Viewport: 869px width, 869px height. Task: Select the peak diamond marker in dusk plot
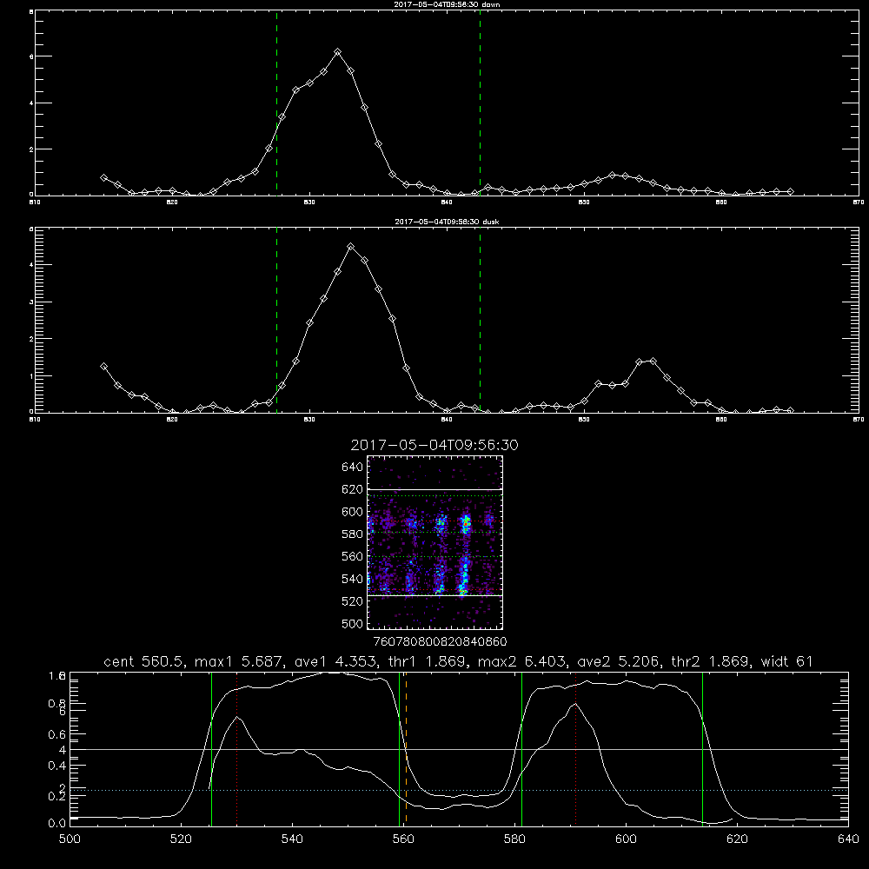[x=351, y=247]
